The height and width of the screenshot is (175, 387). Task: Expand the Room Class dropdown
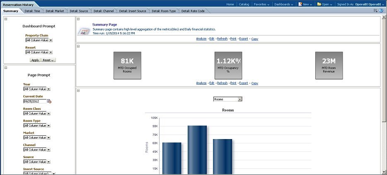point(48,113)
